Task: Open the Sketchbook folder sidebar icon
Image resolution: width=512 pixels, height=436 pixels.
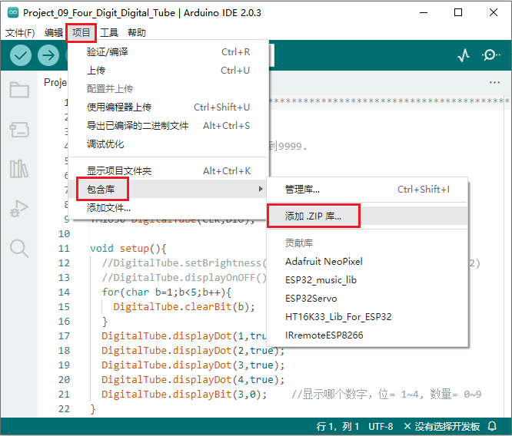Action: coord(19,90)
